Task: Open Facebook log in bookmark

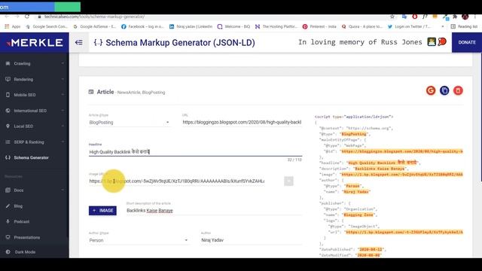Action: pyautogui.click(x=142, y=27)
